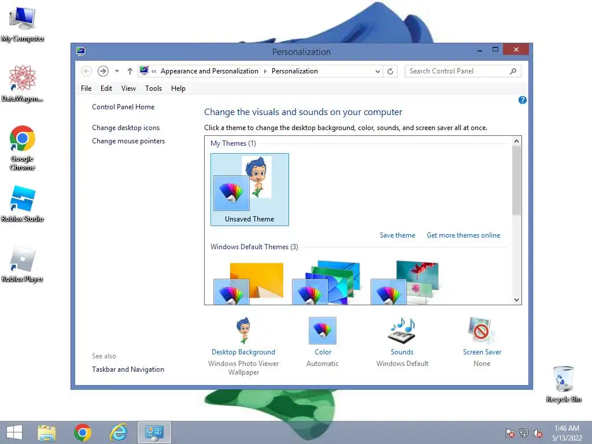The height and width of the screenshot is (444, 592).
Task: Go back using the back arrow
Action: 87,71
